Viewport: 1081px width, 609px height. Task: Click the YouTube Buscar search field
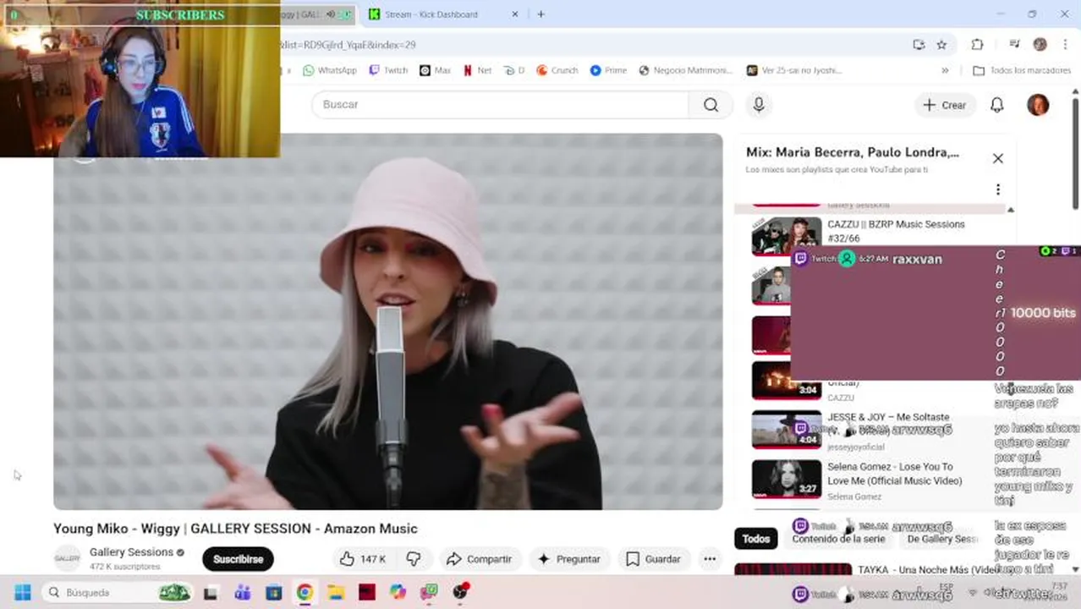pos(501,105)
